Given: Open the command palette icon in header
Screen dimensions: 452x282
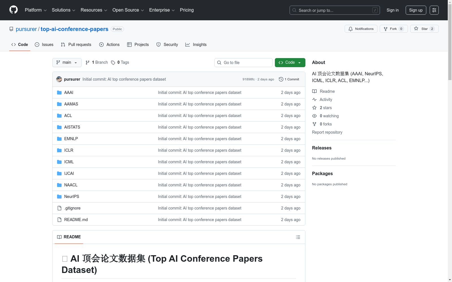Looking at the screenshot, I should pos(434,10).
